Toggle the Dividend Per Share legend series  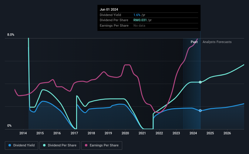click(x=60, y=145)
